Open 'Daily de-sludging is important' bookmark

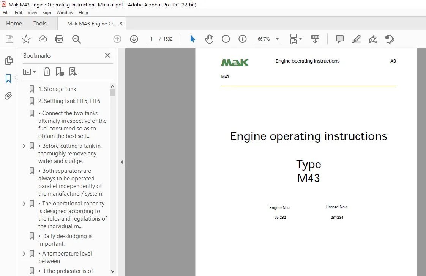coord(65,240)
